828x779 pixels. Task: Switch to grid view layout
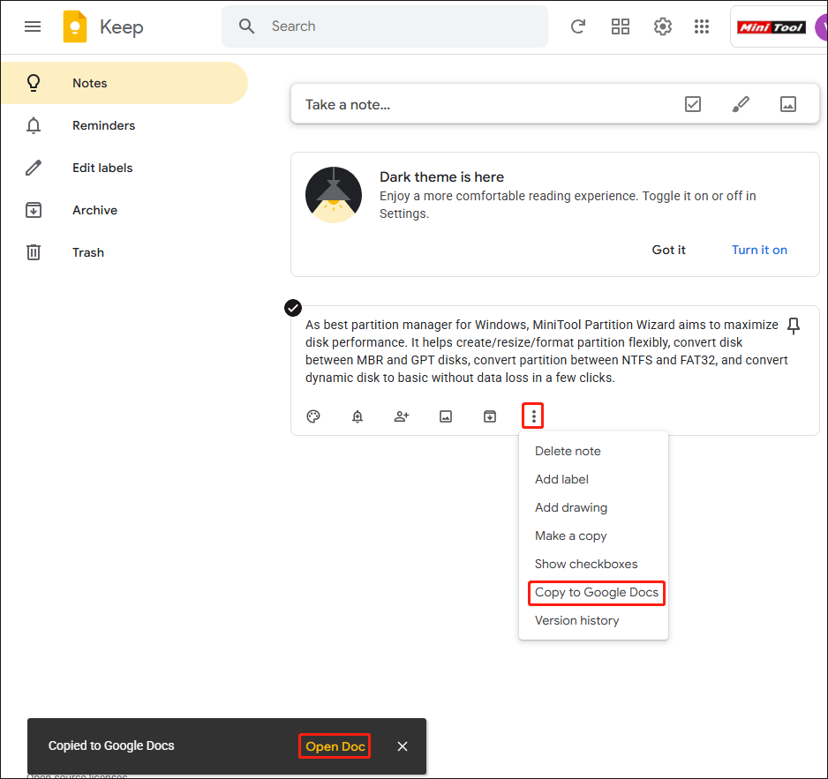click(621, 26)
